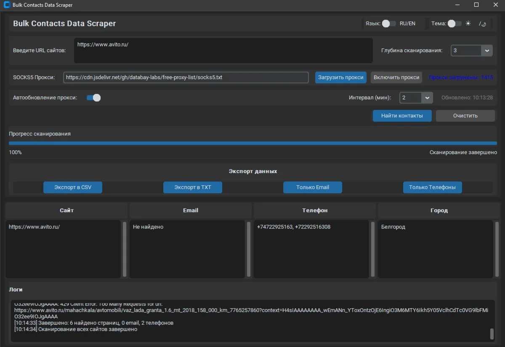The height and width of the screenshot is (347, 505).
Task: Click the Город column header
Action: pos(439,210)
